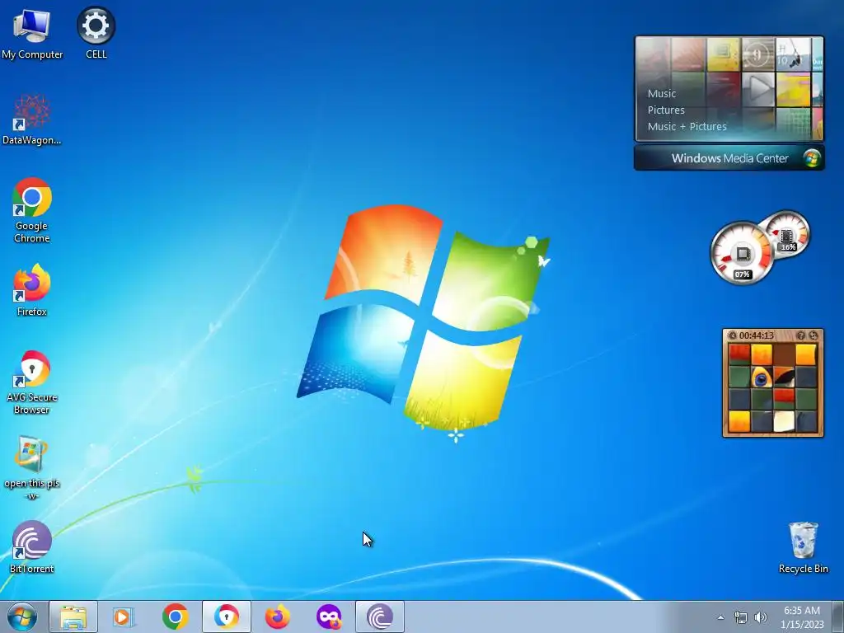Move the toucan eye puzzle tile
This screenshot has height=633, width=844.
(762, 377)
